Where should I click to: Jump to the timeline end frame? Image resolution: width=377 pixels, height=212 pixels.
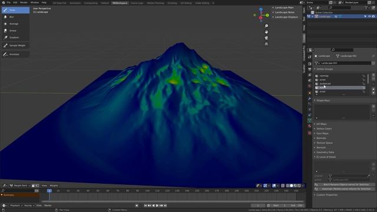[165, 206]
